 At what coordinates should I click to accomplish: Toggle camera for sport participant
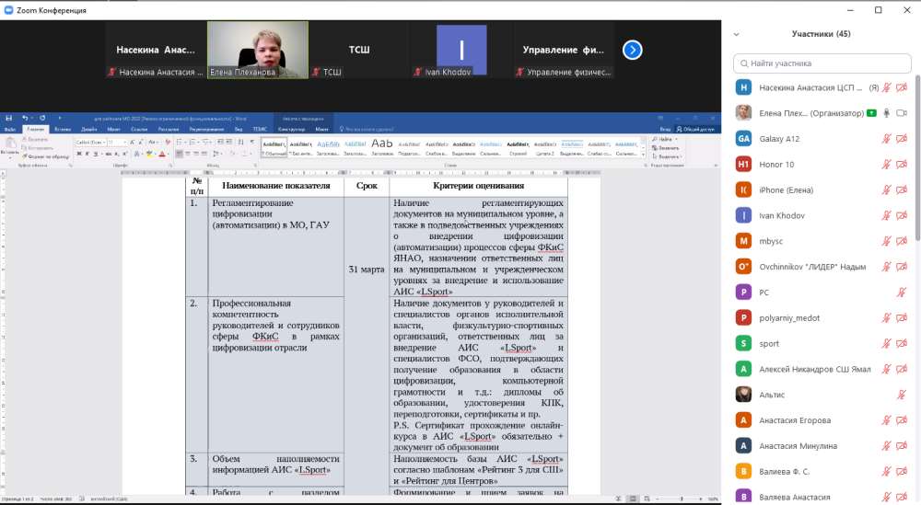point(902,344)
